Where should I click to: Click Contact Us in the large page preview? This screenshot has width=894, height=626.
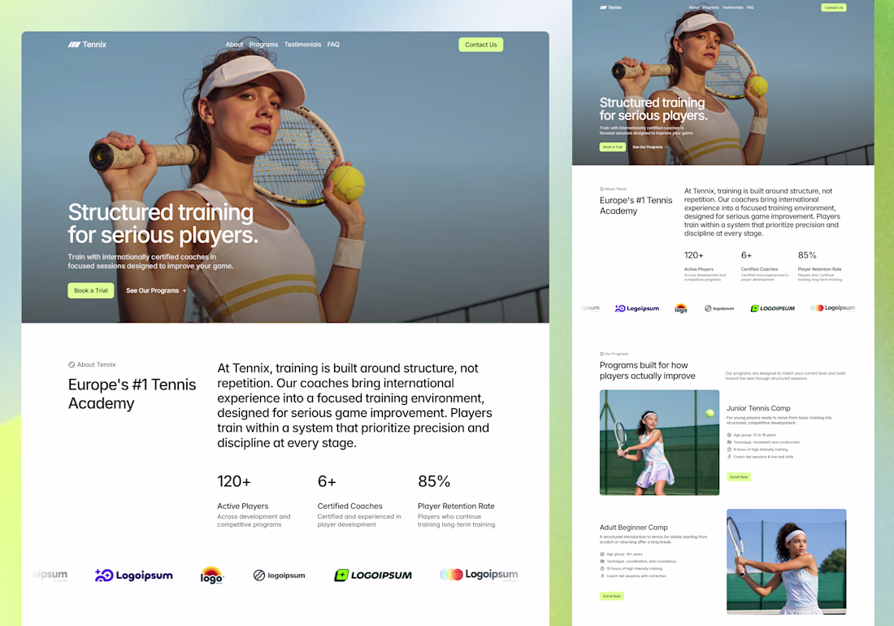[480, 45]
